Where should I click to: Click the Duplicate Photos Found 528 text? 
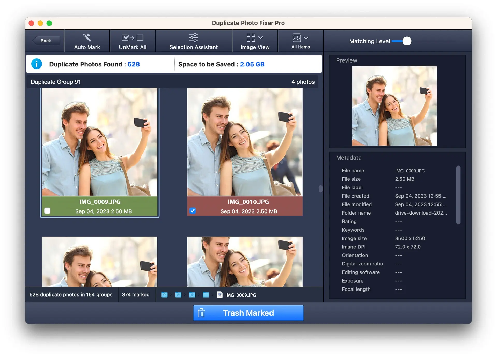pos(94,64)
